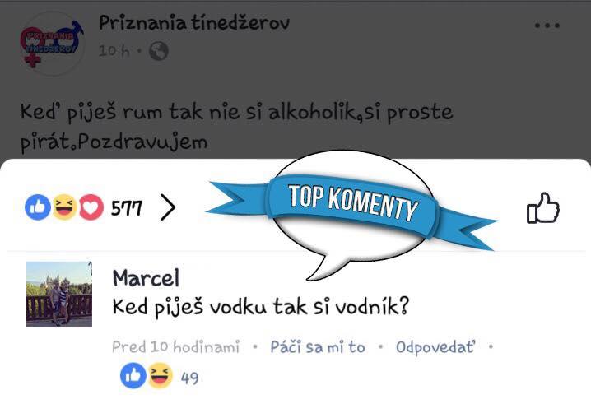Image resolution: width=591 pixels, height=404 pixels.
Task: Click the haha reaction under Marcel's comment
Action: tap(160, 376)
